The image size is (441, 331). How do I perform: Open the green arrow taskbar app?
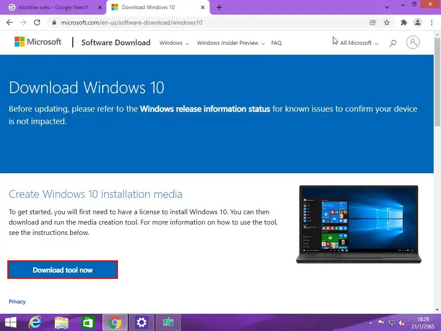coord(168,322)
